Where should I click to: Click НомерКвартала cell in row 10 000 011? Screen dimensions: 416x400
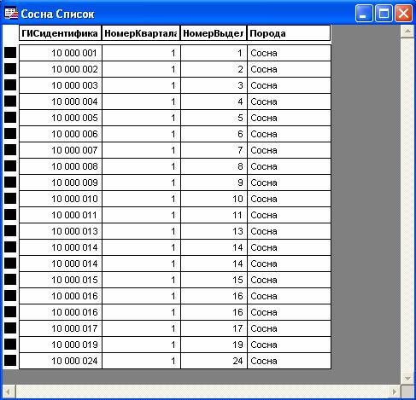click(141, 215)
